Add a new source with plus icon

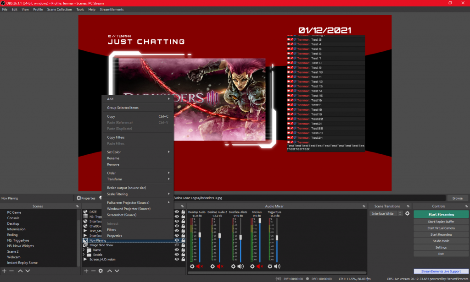(86, 271)
